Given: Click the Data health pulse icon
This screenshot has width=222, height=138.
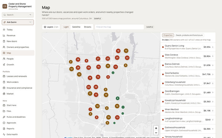Looking at the screenshot, I should [4, 134].
